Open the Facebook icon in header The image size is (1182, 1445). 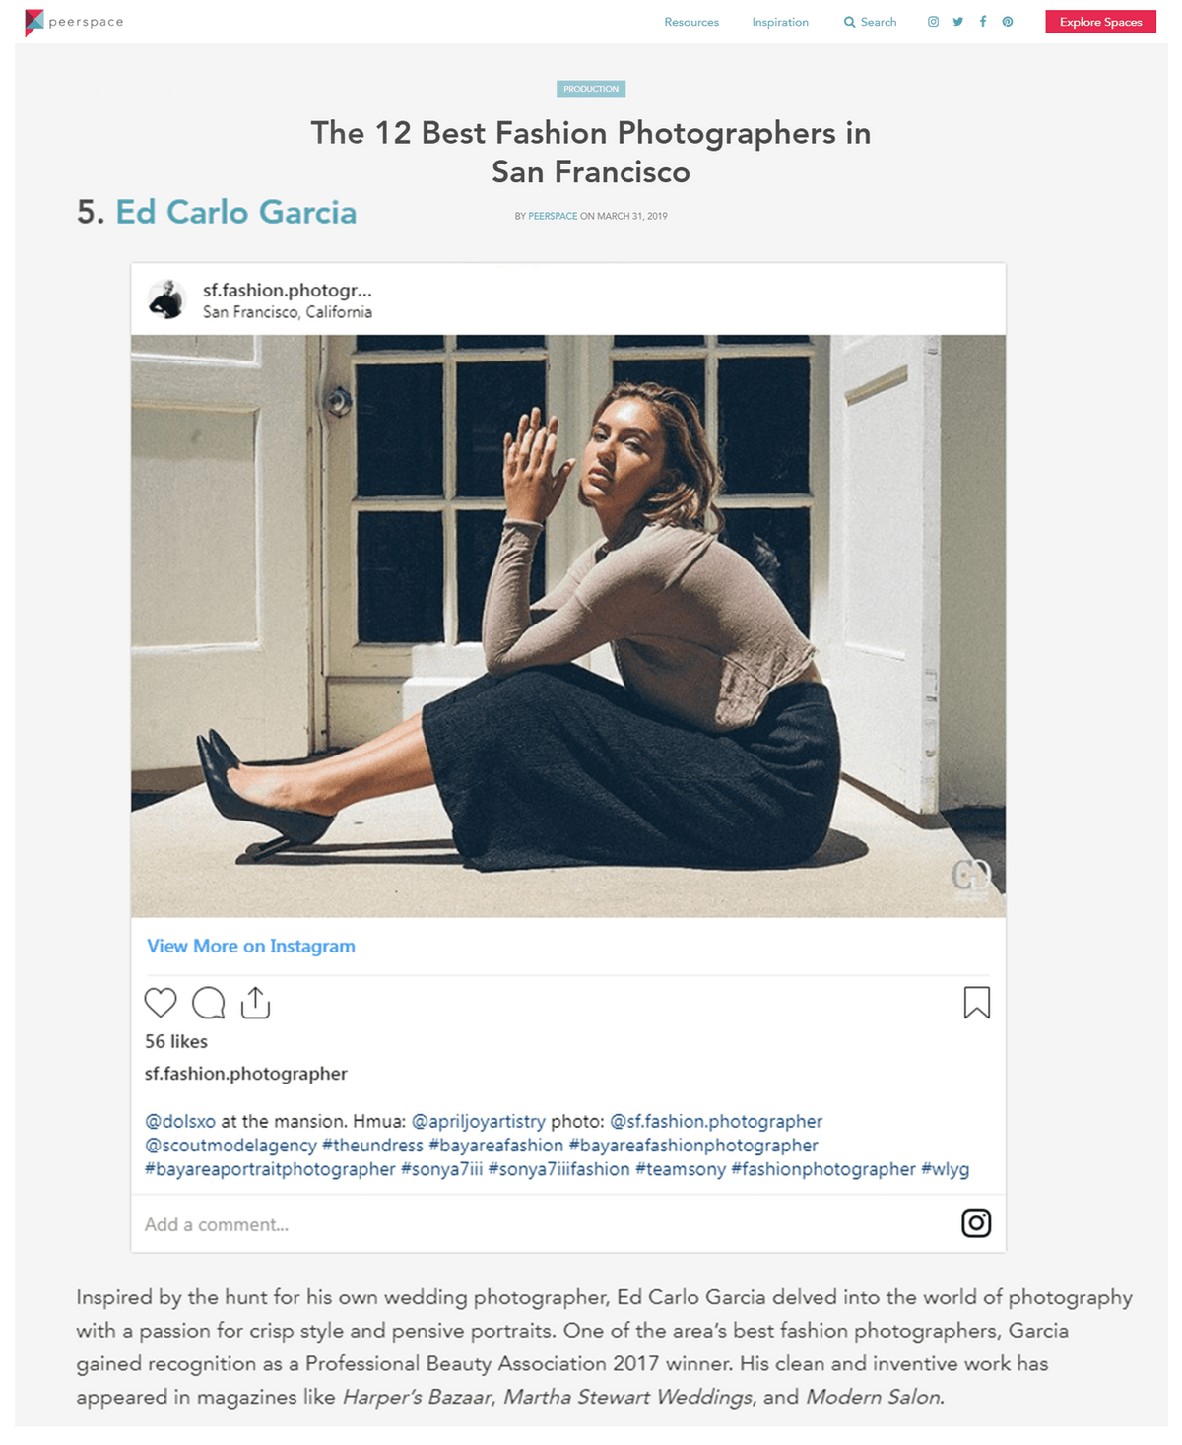tap(983, 22)
